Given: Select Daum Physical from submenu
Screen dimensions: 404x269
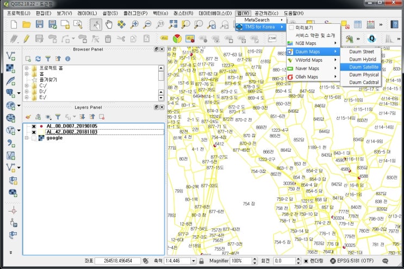Looking at the screenshot, I should (361, 75).
